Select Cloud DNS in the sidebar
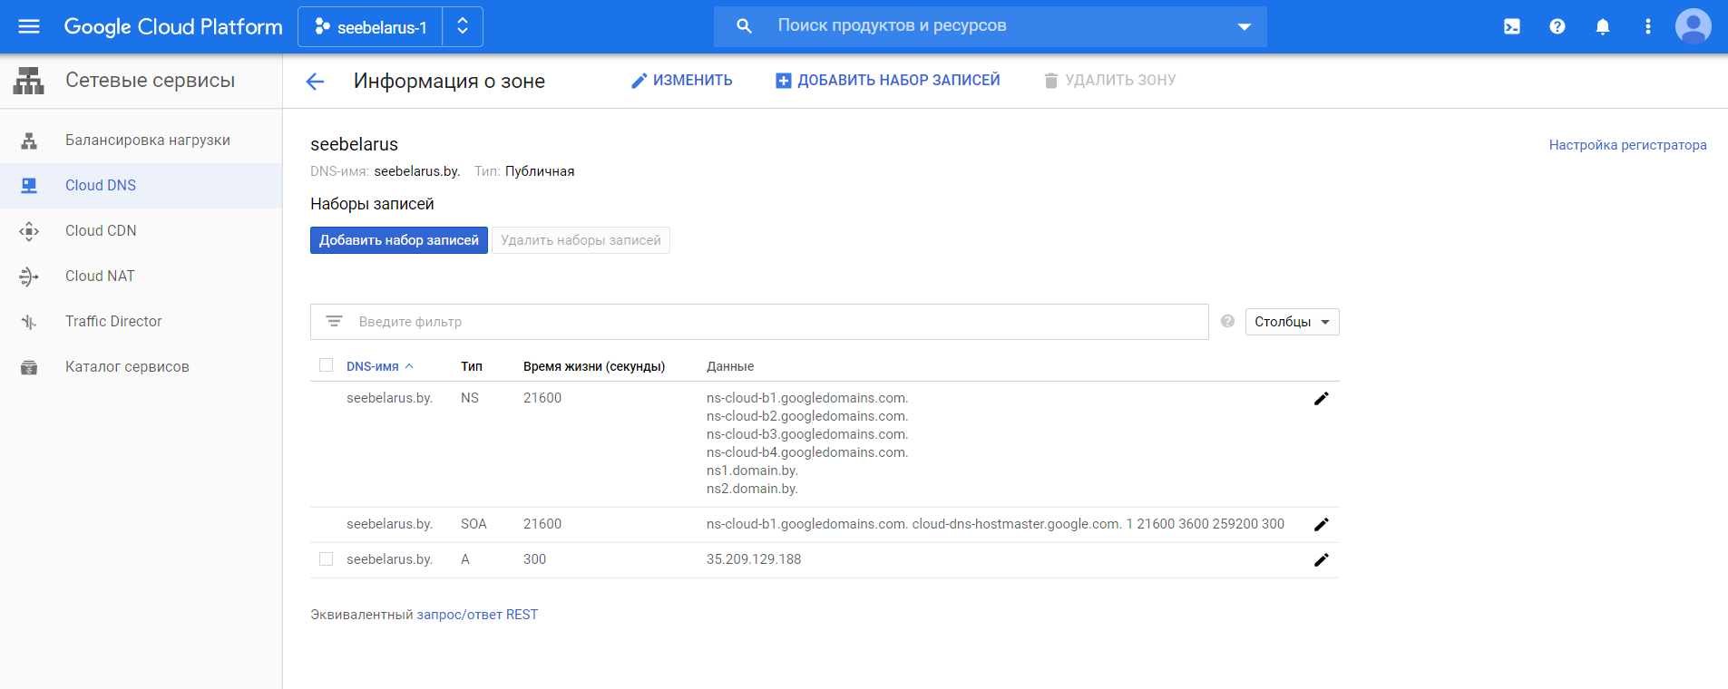This screenshot has width=1728, height=689. pos(101,186)
